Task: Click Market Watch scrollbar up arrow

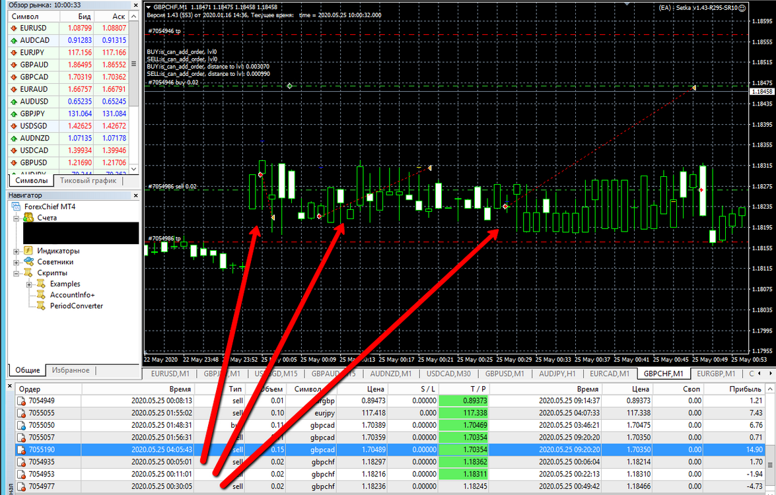Action: (133, 16)
